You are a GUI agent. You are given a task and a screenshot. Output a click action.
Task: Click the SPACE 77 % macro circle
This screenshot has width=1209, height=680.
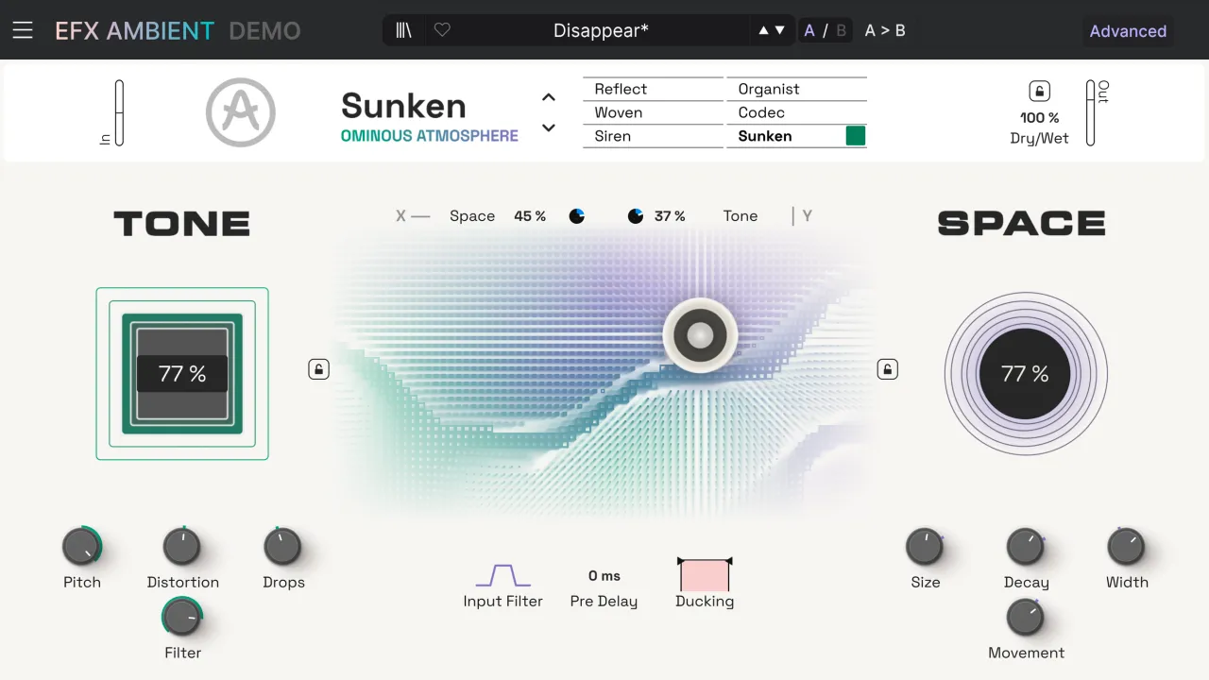tap(1026, 374)
